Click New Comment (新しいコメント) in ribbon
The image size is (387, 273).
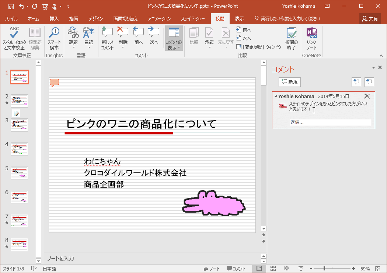click(x=107, y=39)
